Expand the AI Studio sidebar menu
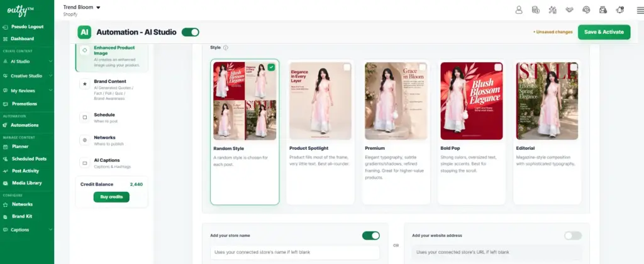 tap(50, 61)
